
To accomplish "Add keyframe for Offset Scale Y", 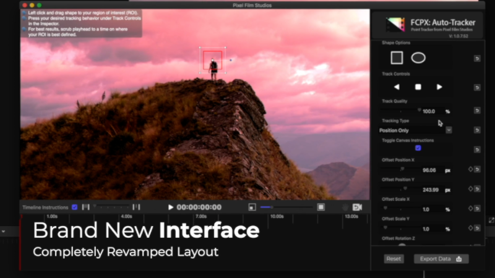I will click(x=470, y=228).
